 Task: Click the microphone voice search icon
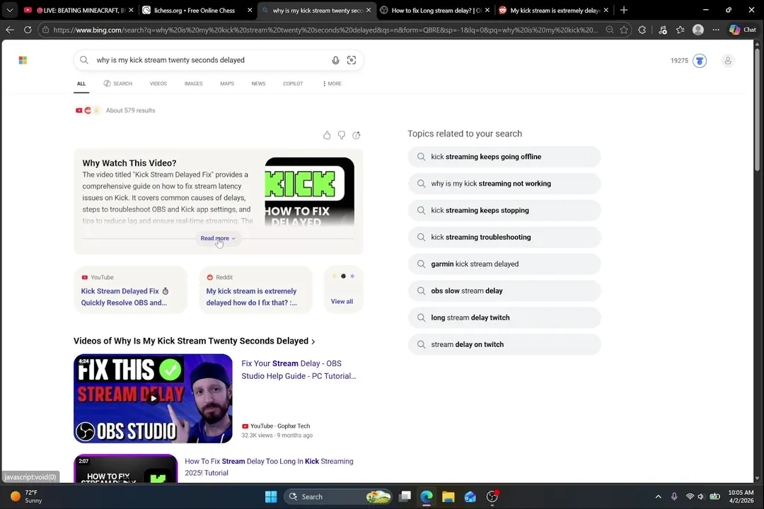[x=335, y=60]
